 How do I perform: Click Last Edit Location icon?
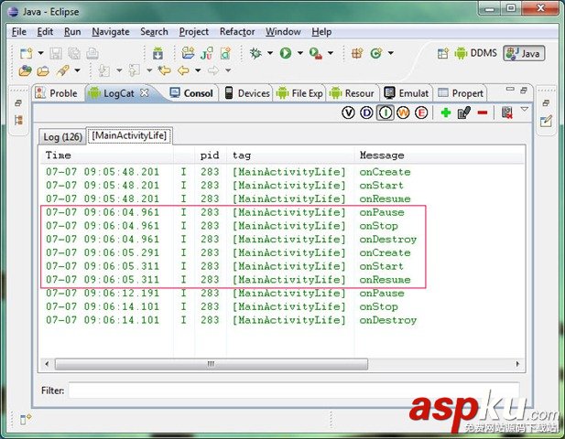coord(164,70)
